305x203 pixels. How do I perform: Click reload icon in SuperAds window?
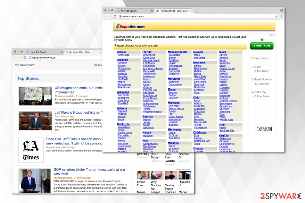115,17
